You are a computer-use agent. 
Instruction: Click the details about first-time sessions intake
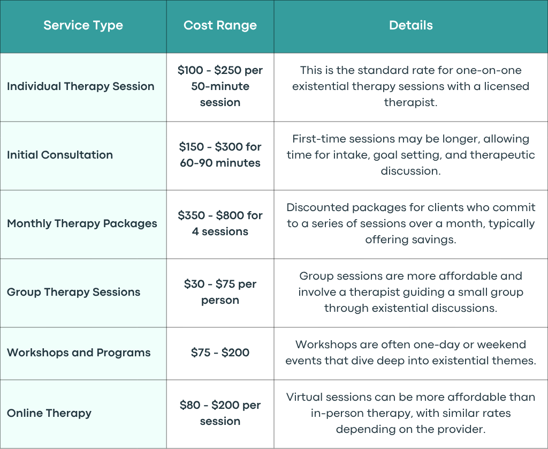410,155
